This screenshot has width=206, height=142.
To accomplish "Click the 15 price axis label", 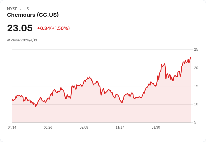I will tap(196, 86).
